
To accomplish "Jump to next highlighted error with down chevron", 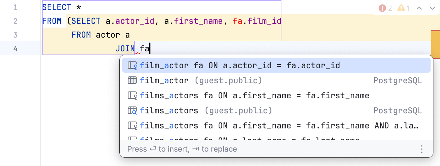I will [x=432, y=8].
